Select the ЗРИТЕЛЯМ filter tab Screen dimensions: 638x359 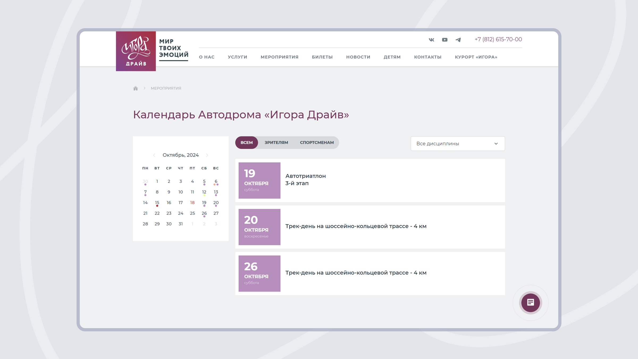click(276, 143)
